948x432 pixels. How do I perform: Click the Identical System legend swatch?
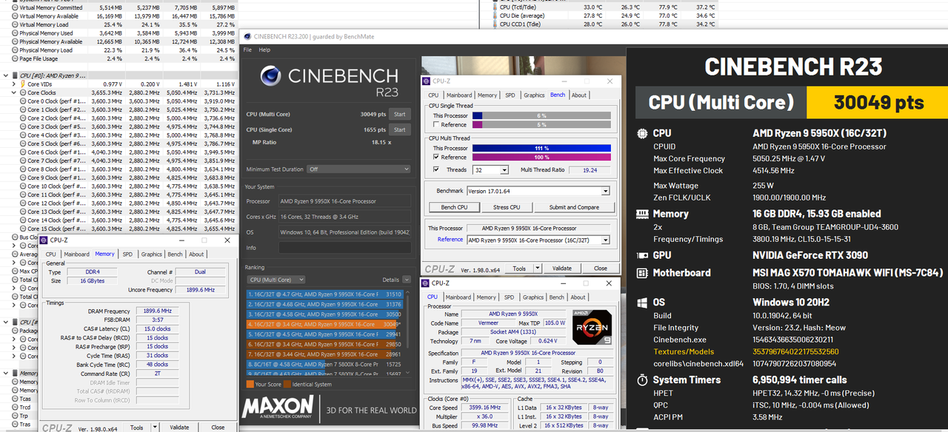click(289, 384)
